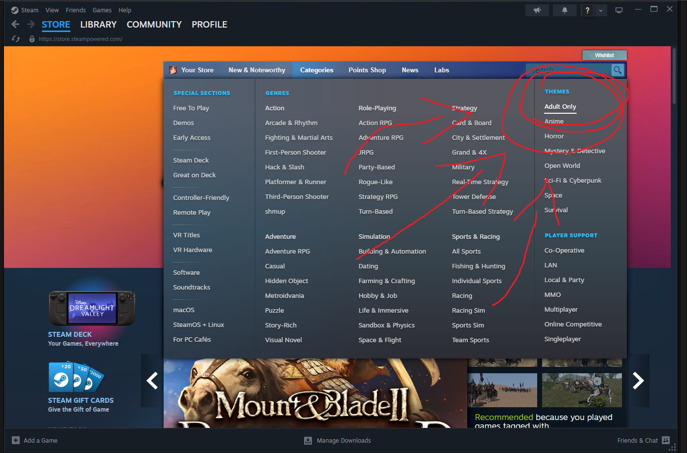Screen dimensions: 687x453
Task: Open the Early Access section
Action: 192,137
